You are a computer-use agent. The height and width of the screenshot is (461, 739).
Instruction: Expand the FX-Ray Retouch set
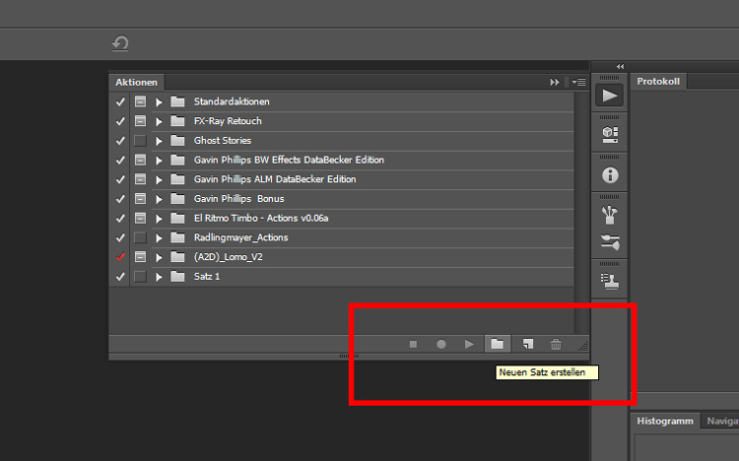(159, 121)
